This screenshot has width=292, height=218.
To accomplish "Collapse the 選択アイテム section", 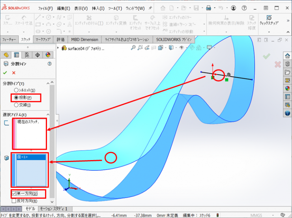I will tap(48, 114).
